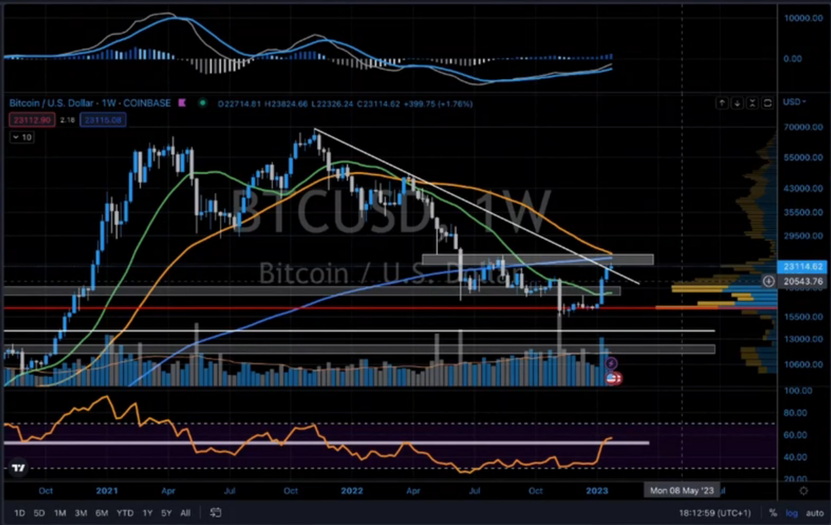
Task: Expand the collapsed indicators legend showing 10
Action: point(22,137)
